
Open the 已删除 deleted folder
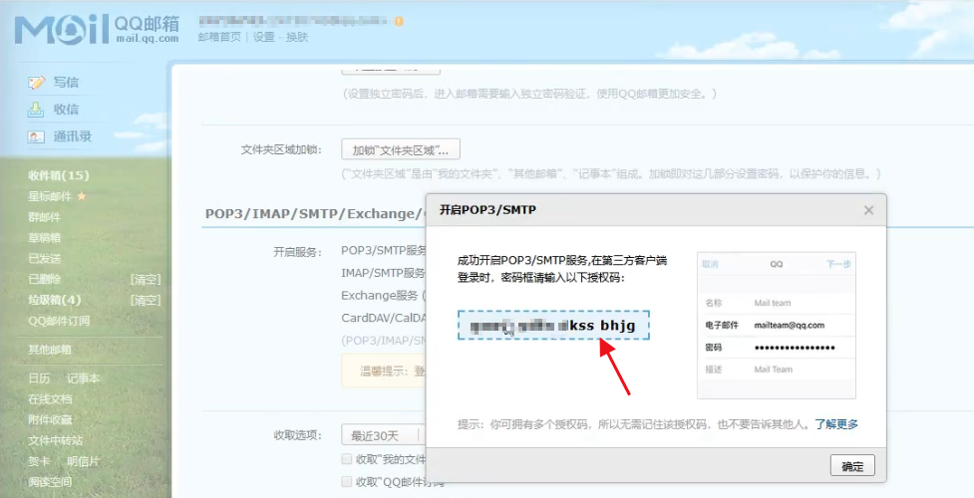point(44,280)
